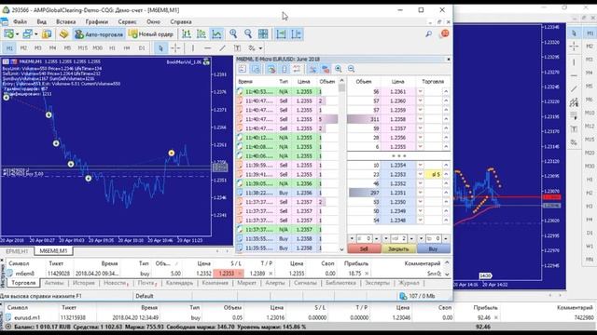597x335 pixels.
Task: Select the M15 timeframe
Action: click(x=83, y=48)
